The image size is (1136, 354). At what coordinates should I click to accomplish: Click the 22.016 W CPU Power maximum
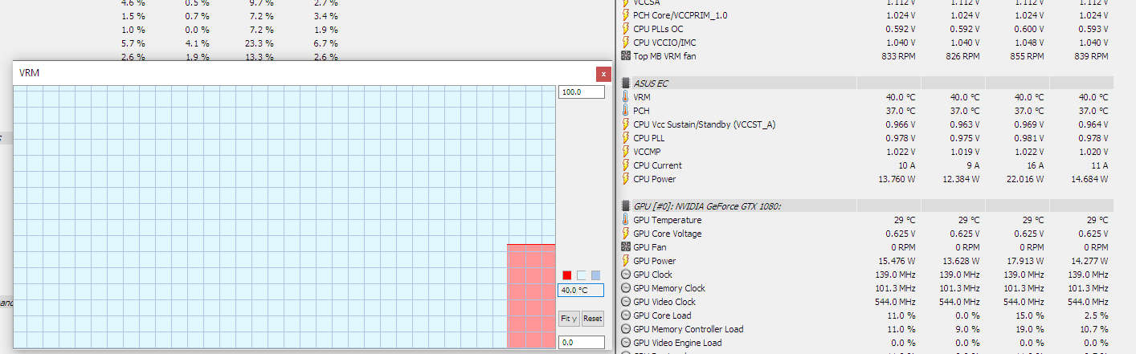[1025, 179]
